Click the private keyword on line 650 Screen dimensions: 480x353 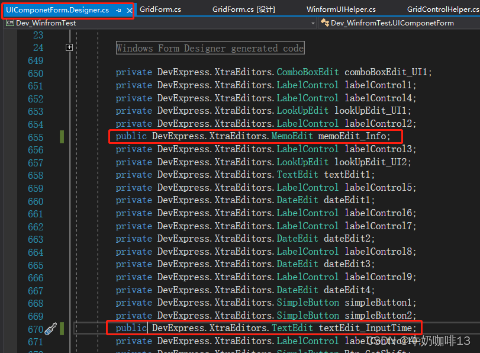pyautogui.click(x=134, y=72)
